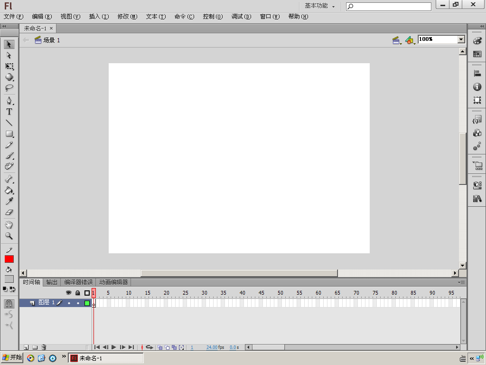The width and height of the screenshot is (486, 365).
Task: Select the Subselection tool
Action: click(9, 55)
